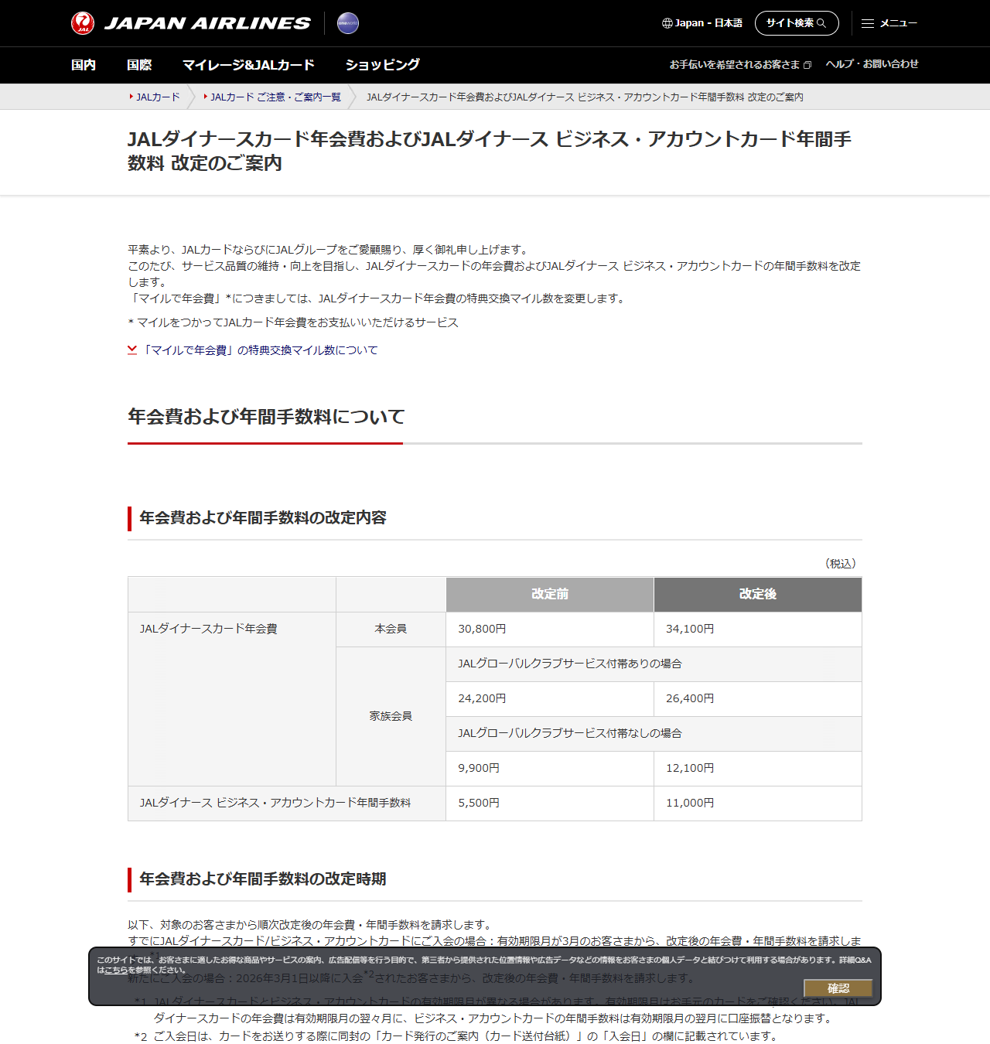Click the 24,200円 cell
This screenshot has width=990, height=1044.
coord(550,699)
